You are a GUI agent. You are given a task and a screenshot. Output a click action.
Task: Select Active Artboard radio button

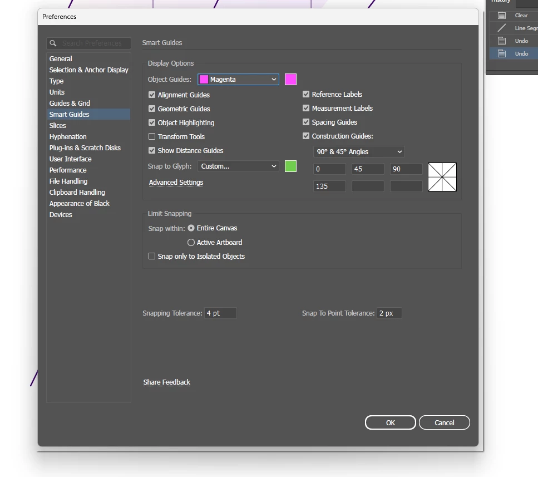[191, 242]
